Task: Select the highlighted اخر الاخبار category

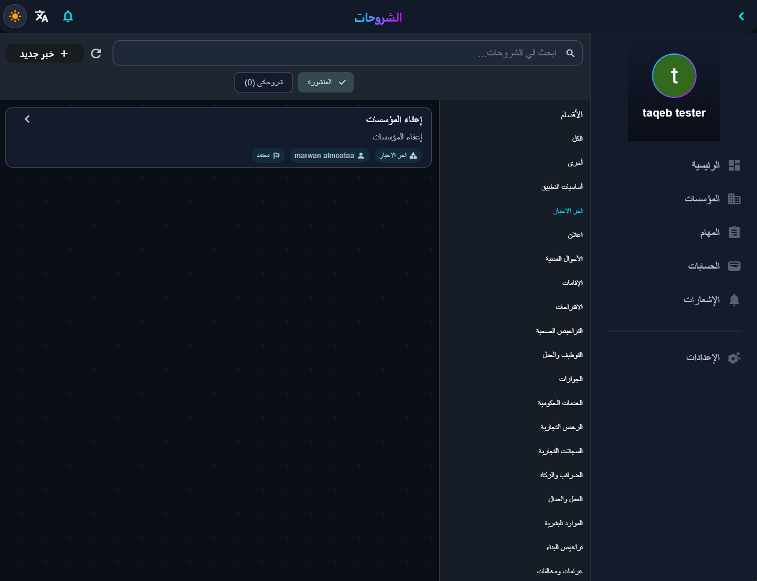Action: [x=568, y=211]
